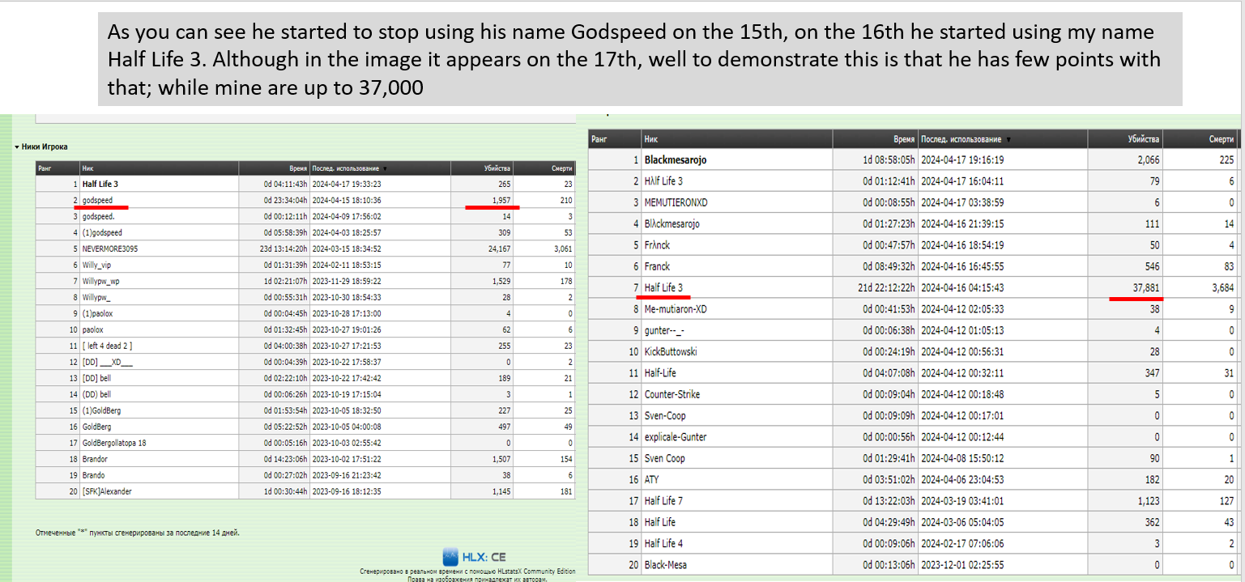Select MEMUTIERONXD nickname in right table
This screenshot has height=582, width=1245.
(x=676, y=202)
